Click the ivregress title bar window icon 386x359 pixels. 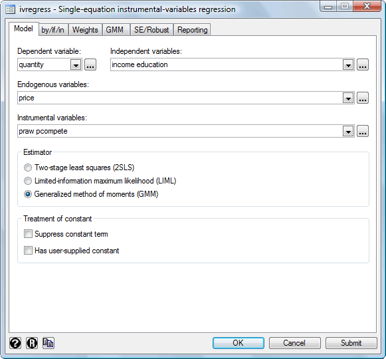[x=11, y=9]
